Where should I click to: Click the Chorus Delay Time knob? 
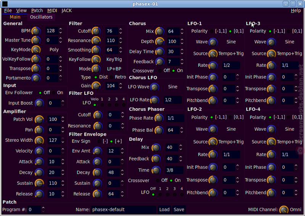[159, 51]
